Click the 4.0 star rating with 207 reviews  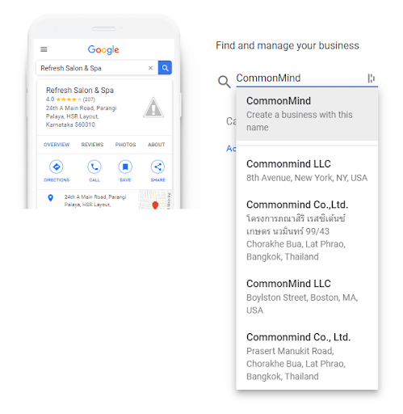(70, 99)
